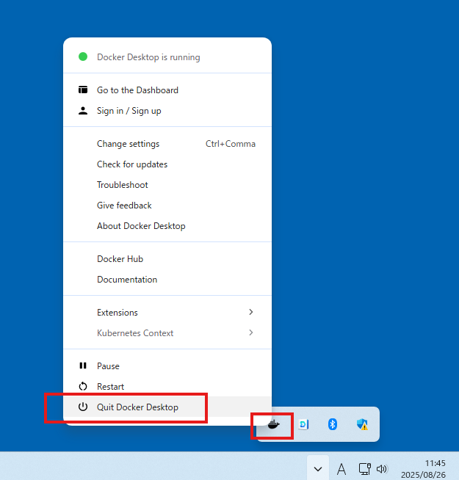The image size is (459, 480).
Task: Click the blue D document tray icon
Action: click(303, 424)
